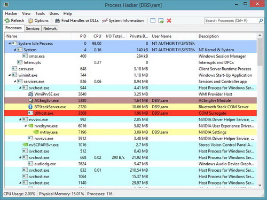The width and height of the screenshot is (267, 200).
Task: Open the Help menu
Action: pyautogui.click(x=67, y=13)
